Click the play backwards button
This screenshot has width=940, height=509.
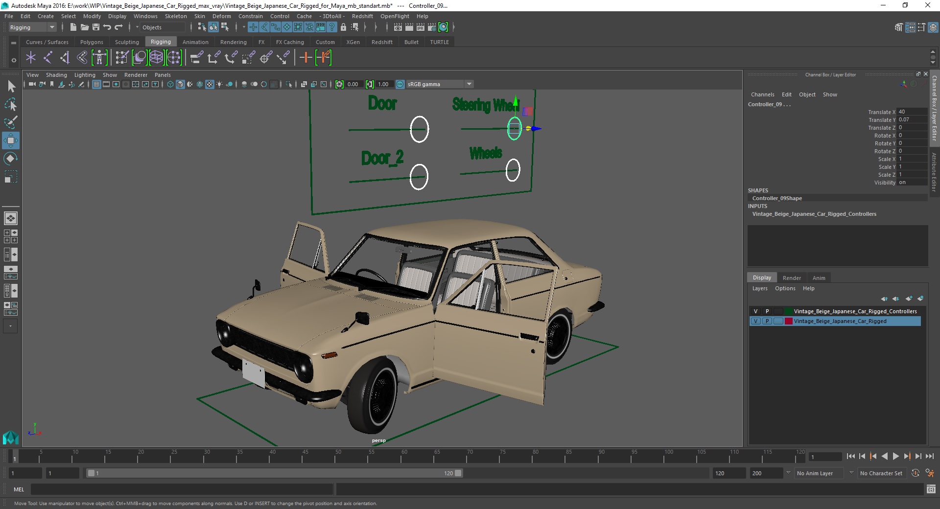click(884, 456)
